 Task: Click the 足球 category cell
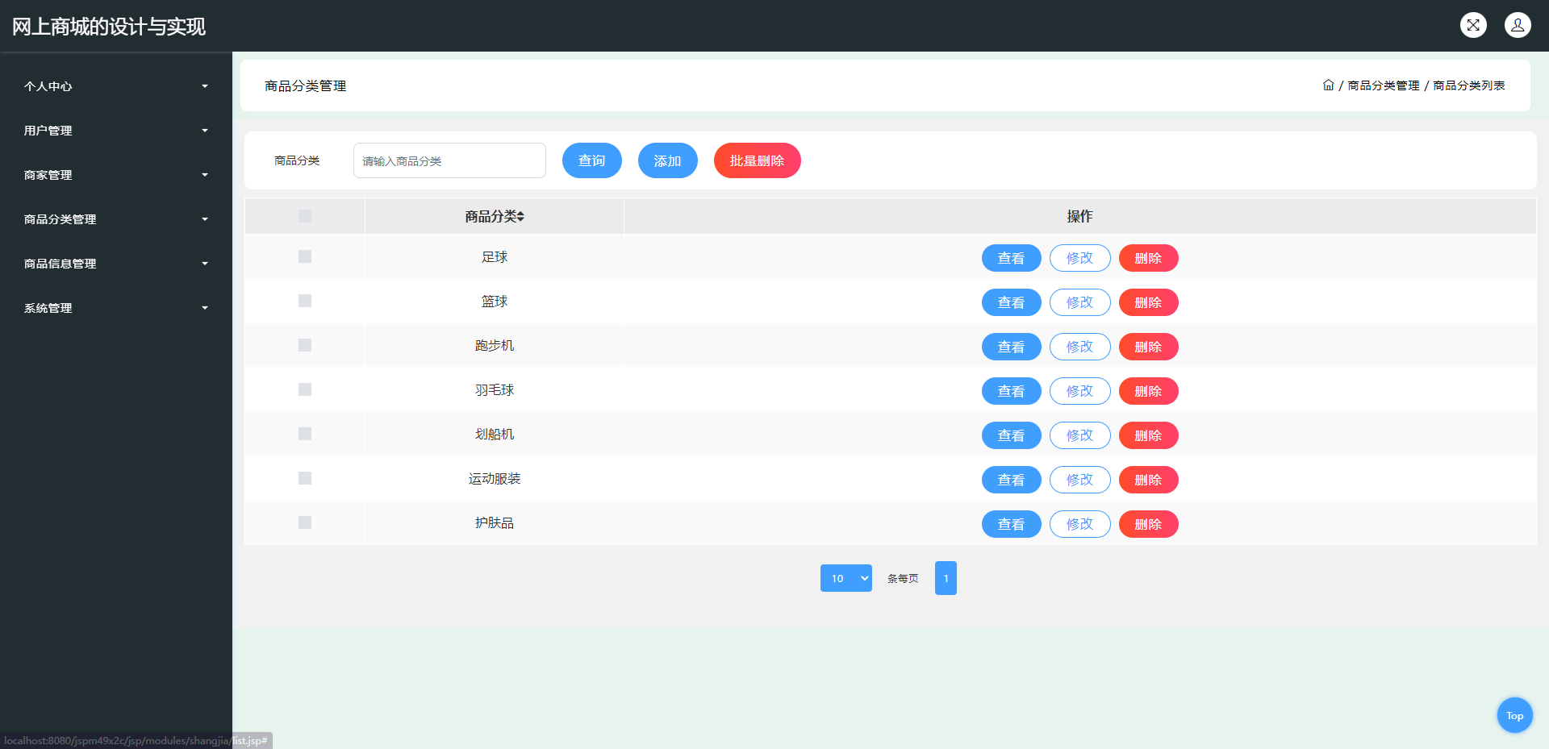click(x=495, y=257)
